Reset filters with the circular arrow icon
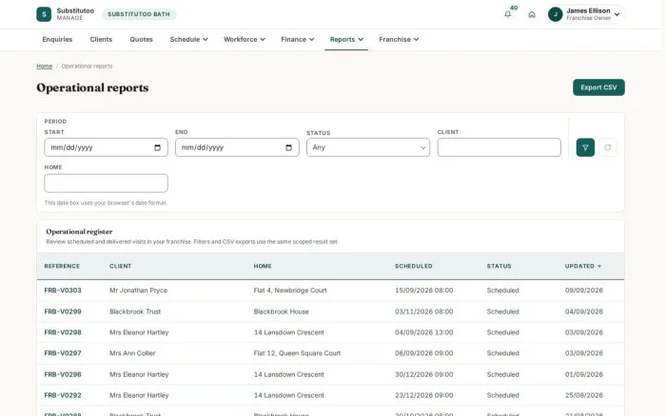Viewport: 666px width, 416px height. point(608,147)
